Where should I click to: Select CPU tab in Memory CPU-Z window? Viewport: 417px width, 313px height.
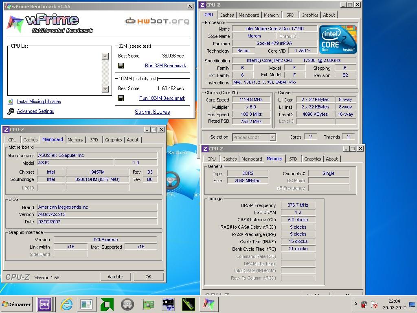pyautogui.click(x=211, y=159)
